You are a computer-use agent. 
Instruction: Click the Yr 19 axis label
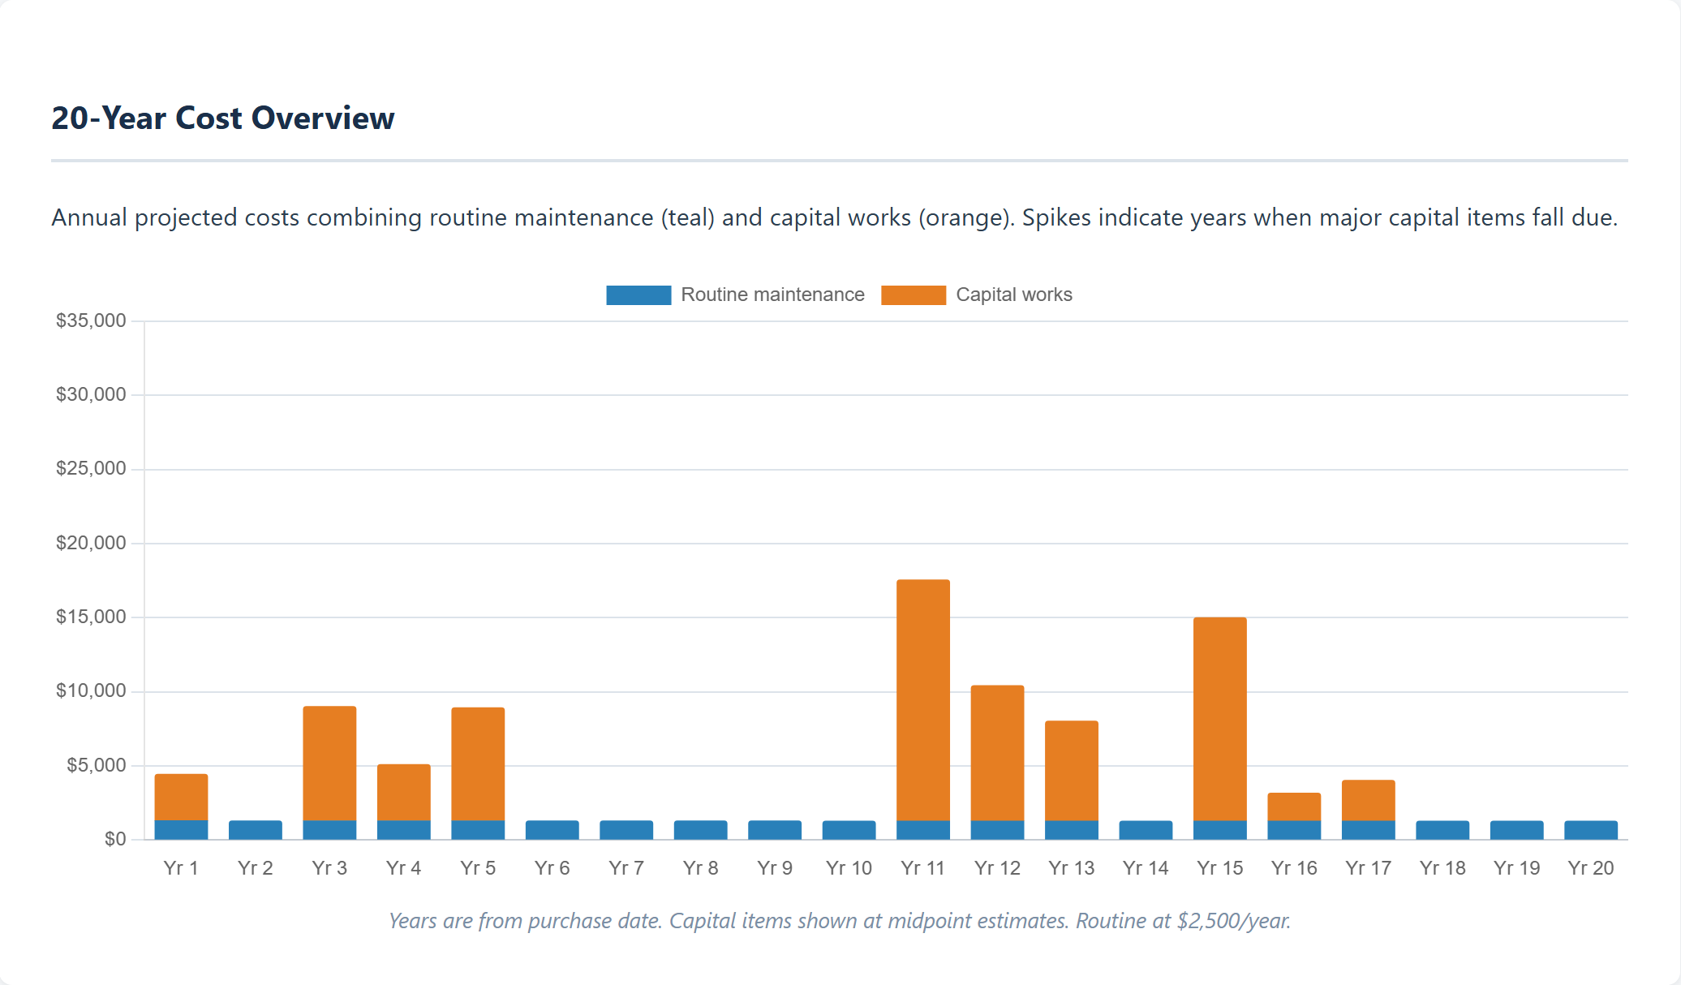coord(1517,868)
